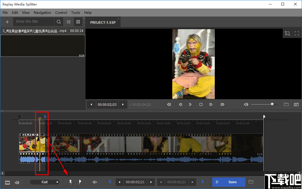The width and height of the screenshot is (302, 189).
Task: Open the crop/region icon above the preview
Action: pyautogui.click(x=287, y=33)
